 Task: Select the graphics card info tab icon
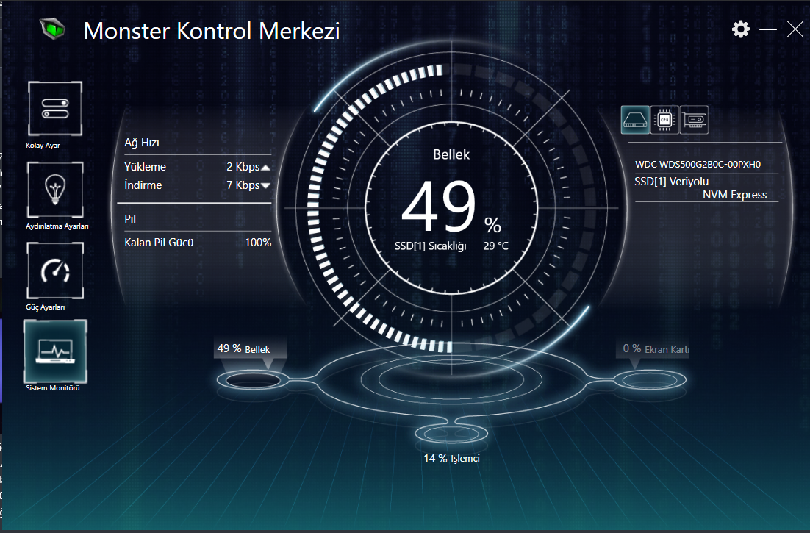point(694,120)
